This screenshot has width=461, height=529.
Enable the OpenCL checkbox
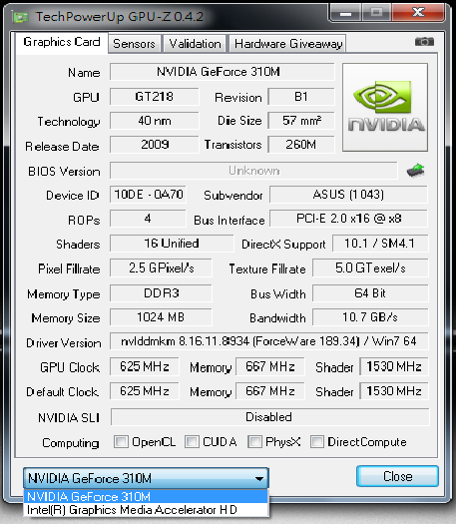tap(121, 441)
